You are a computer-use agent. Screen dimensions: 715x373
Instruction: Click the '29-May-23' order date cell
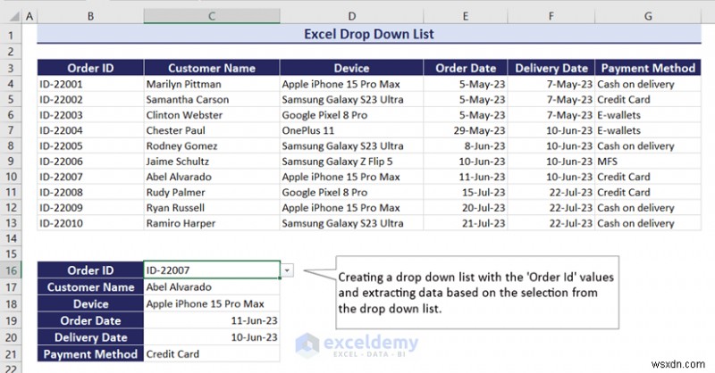(x=465, y=130)
